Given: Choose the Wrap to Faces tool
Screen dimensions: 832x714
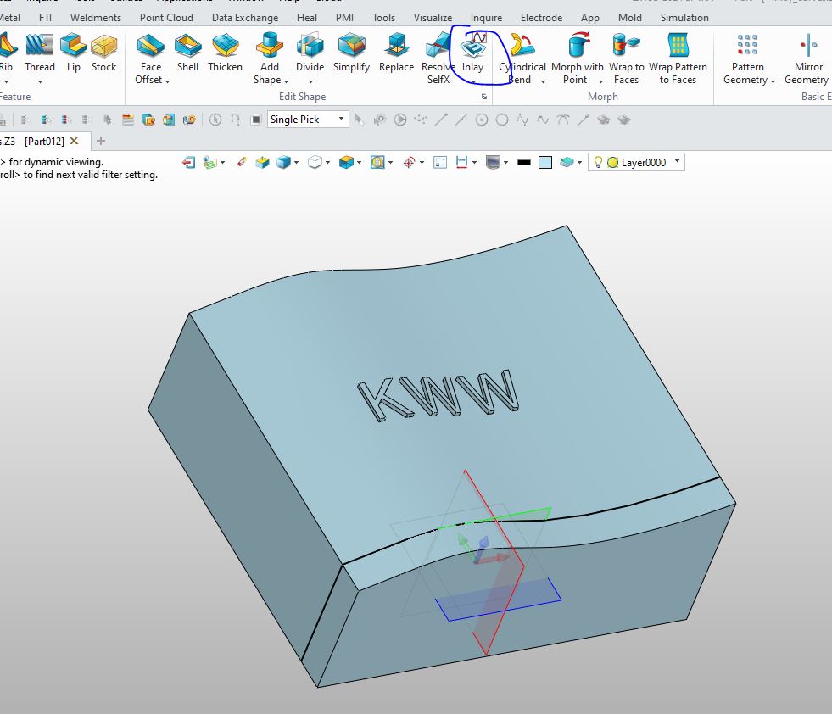Looking at the screenshot, I should click(x=626, y=58).
